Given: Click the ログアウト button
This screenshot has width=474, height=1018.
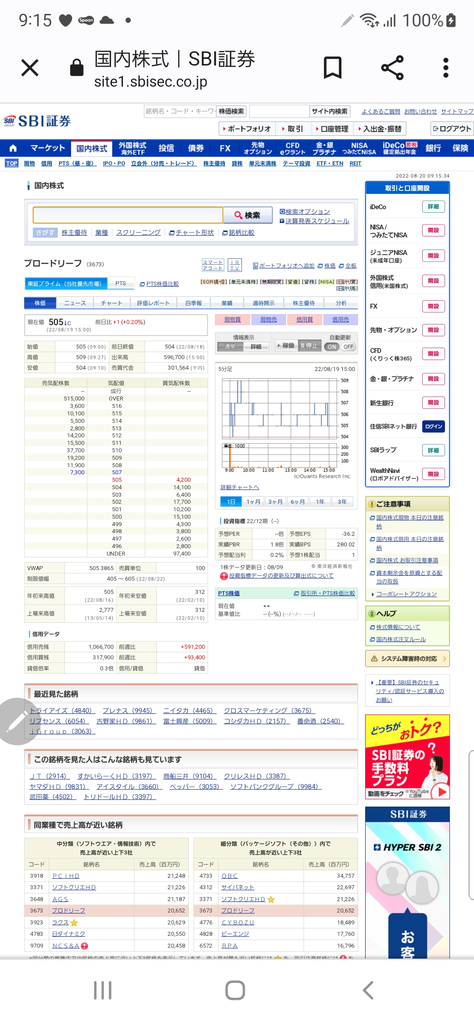Looking at the screenshot, I should point(452,129).
